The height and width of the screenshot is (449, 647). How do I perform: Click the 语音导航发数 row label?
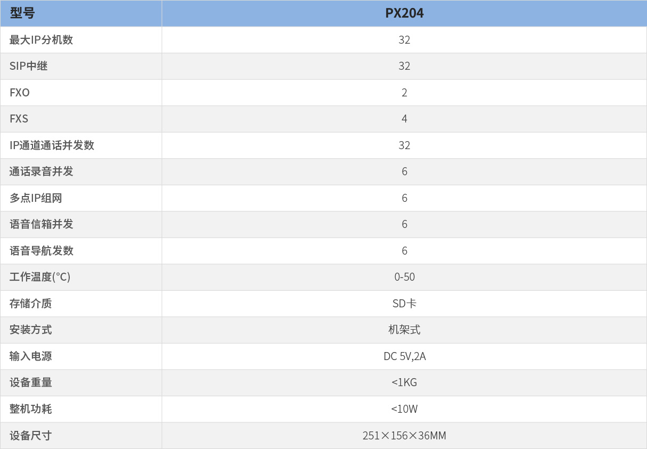(x=41, y=251)
